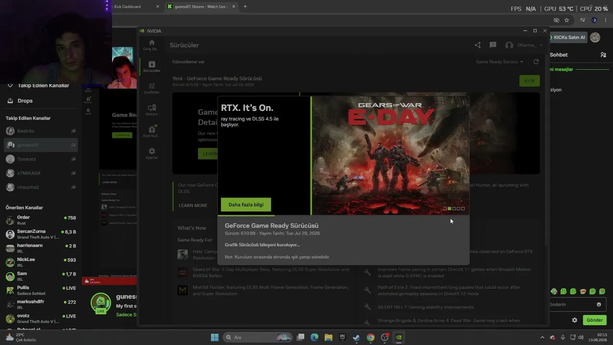The height and width of the screenshot is (345, 613).
Task: Click the crossed-eye icon in address bar
Action: pyautogui.click(x=556, y=20)
